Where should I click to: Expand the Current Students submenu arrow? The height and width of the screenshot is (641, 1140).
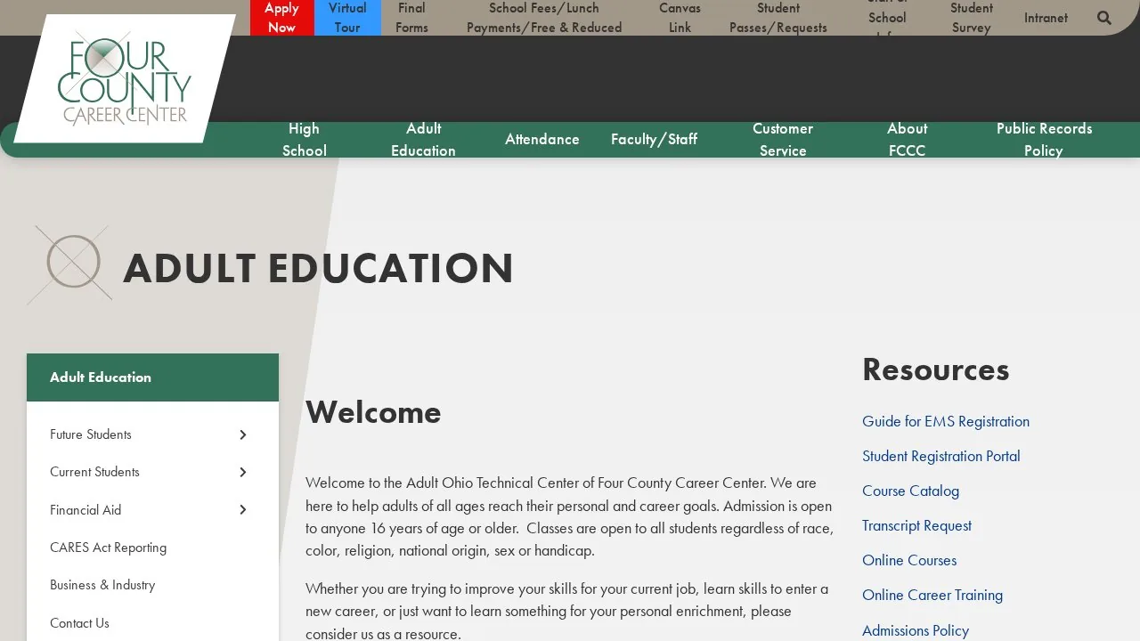pos(242,472)
